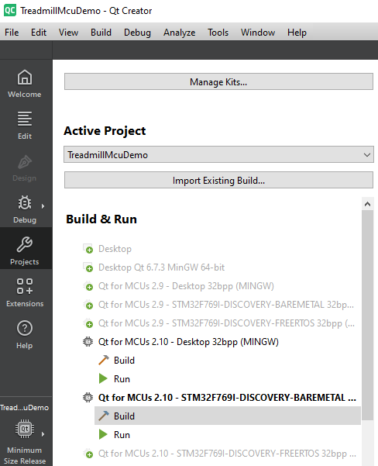Viewport: 378px width, 466px height.
Task: Enable Qt for MCUs 2.10 STM32F769I-DISCOVERY-FREERTOS kit
Action: click(227, 454)
